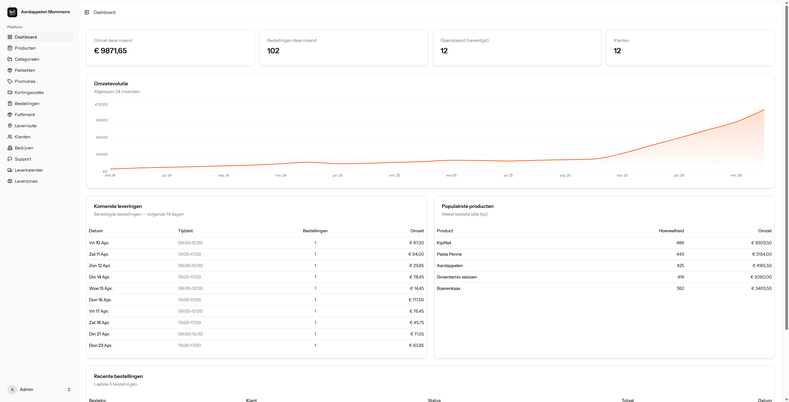Screen dimensions: 789x402
Task: Expand the Admin account menu
Action: click(39, 389)
